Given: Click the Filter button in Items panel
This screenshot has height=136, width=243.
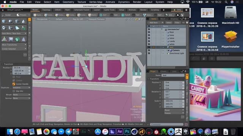Looking at the screenshot, I should point(177,23).
